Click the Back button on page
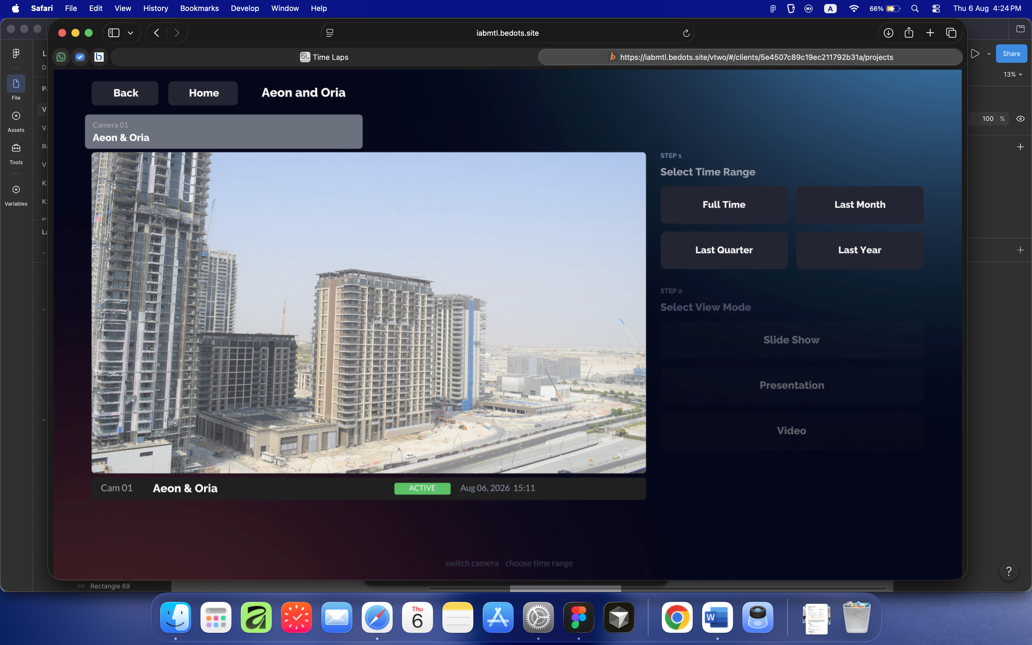The width and height of the screenshot is (1032, 645). click(125, 93)
